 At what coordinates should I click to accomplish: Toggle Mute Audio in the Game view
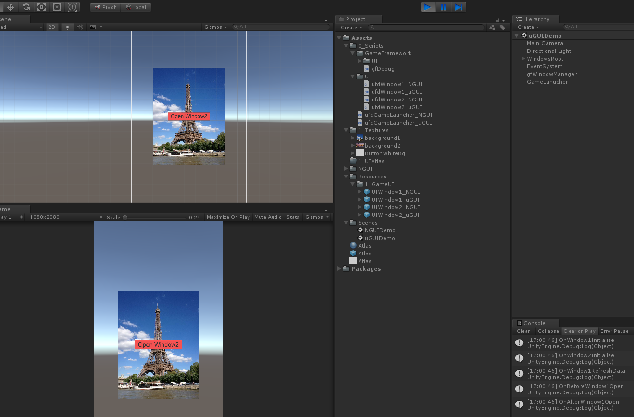pyautogui.click(x=268, y=217)
